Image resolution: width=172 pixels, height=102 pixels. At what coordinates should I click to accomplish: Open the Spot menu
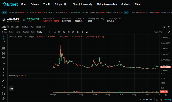tap(24, 4)
